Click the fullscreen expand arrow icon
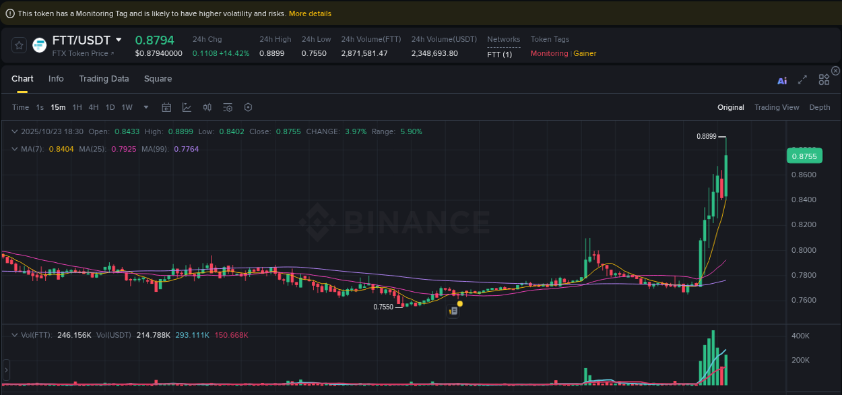 (802, 80)
